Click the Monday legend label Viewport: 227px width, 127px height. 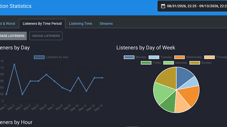point(141,57)
